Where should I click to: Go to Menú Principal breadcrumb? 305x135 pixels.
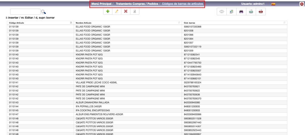pos(102,4)
